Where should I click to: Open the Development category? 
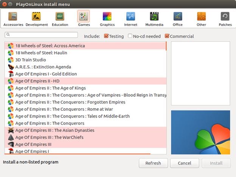[37, 19]
